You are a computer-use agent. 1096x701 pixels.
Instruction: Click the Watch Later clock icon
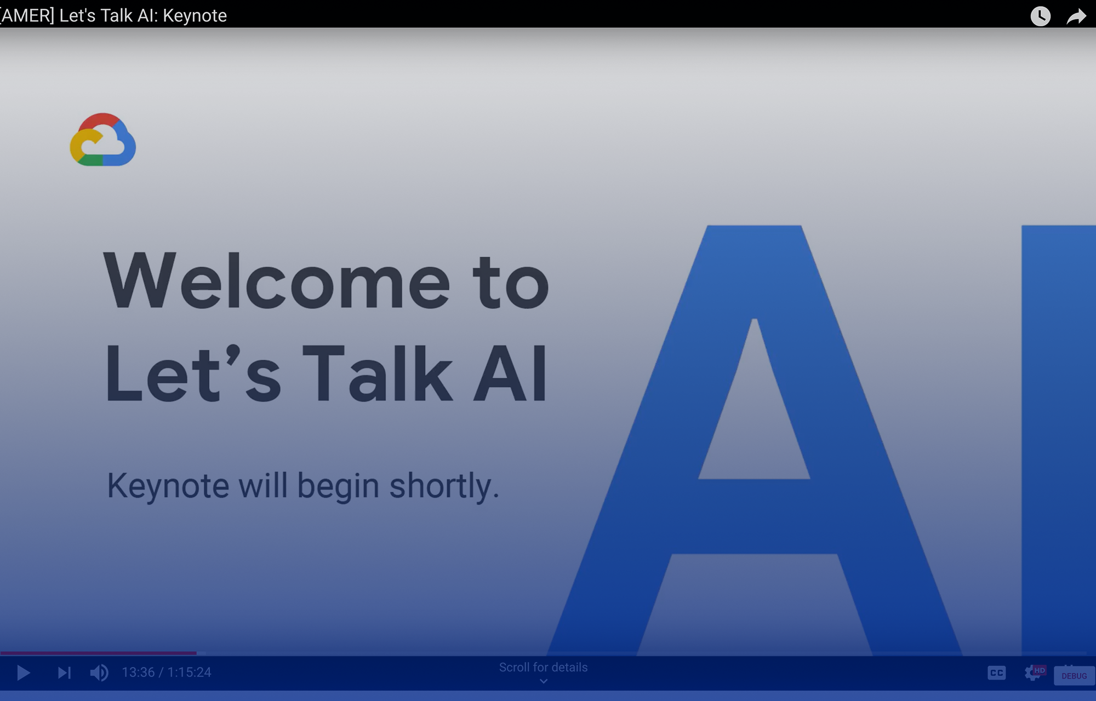(1041, 16)
